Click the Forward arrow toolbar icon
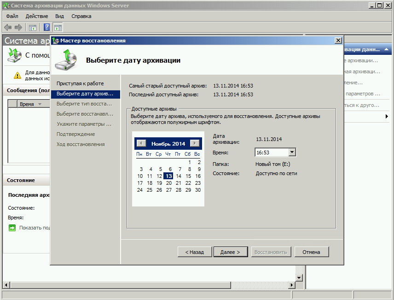This screenshot has width=394, height=300. pos(18,28)
